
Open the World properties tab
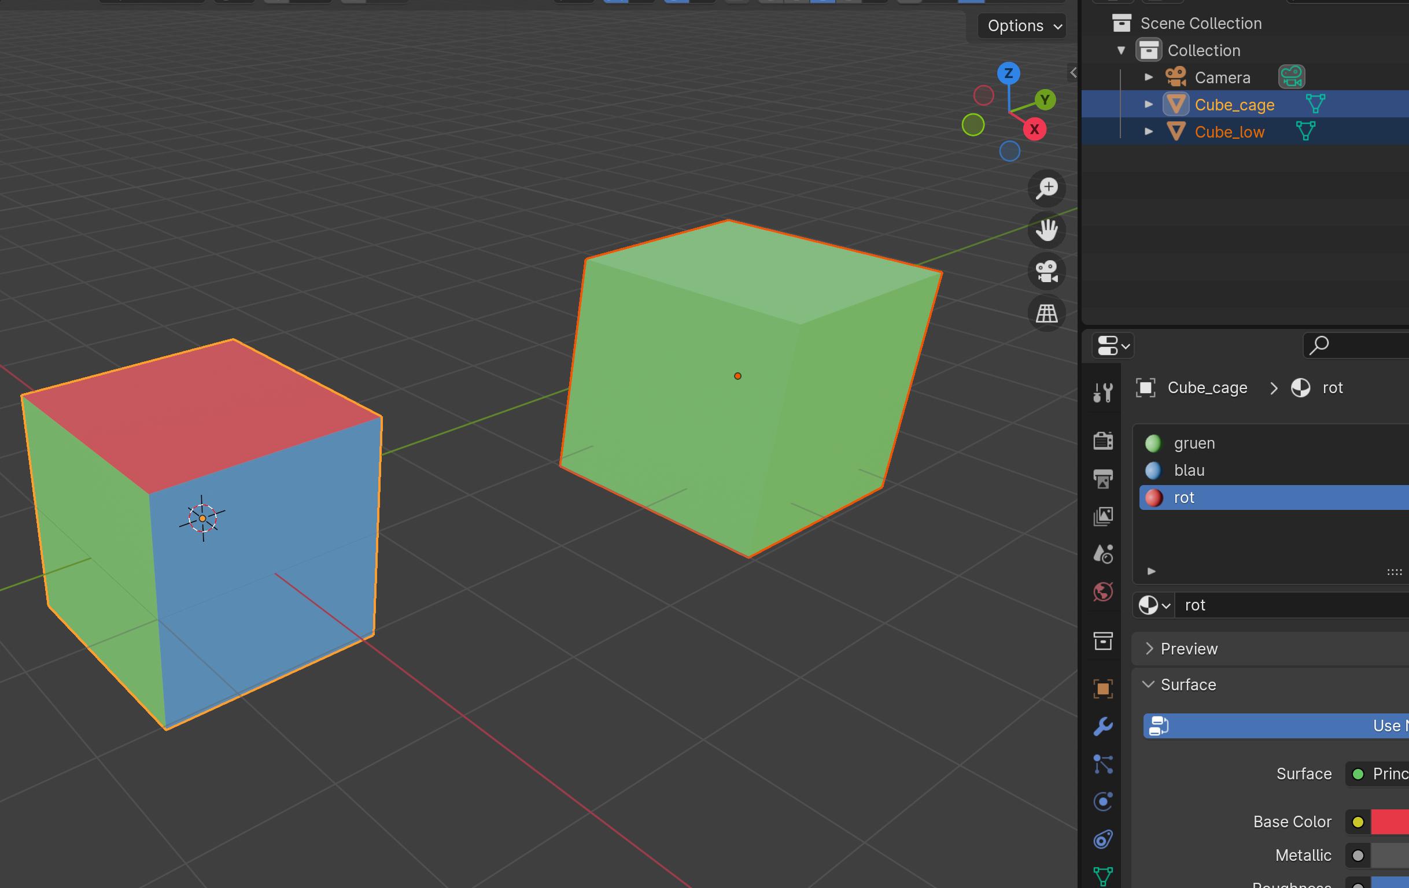pos(1103,591)
